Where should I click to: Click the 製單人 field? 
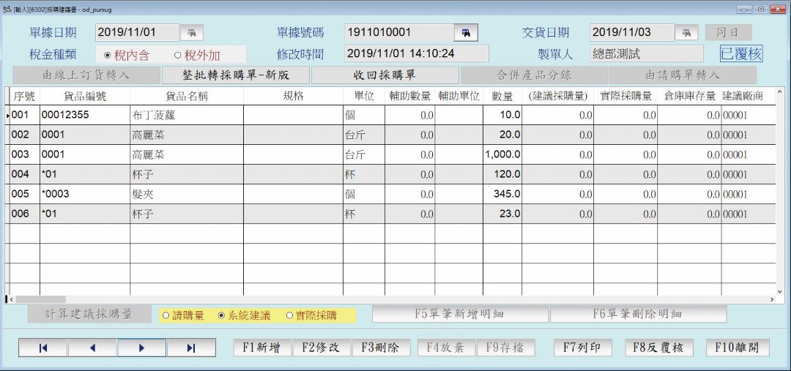pos(646,53)
